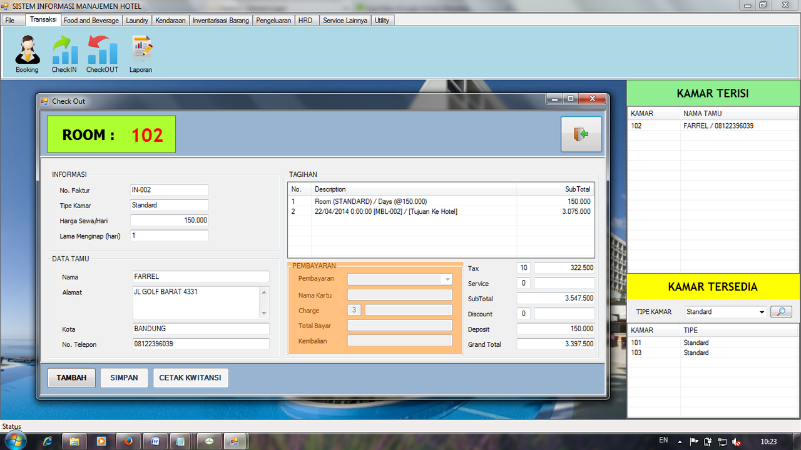Select room 101 in Kamar Tersedia
The image size is (801, 450).
pyautogui.click(x=713, y=342)
